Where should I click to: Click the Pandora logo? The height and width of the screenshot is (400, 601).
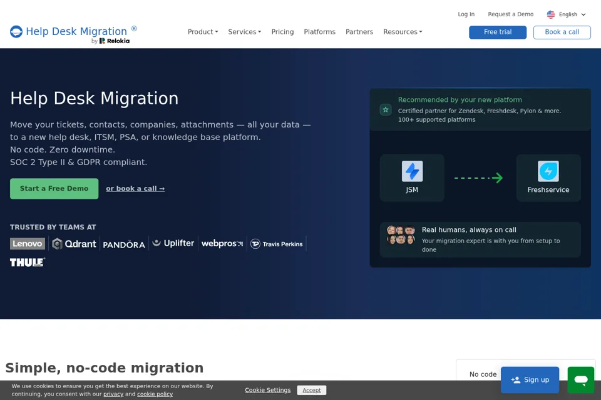click(124, 244)
